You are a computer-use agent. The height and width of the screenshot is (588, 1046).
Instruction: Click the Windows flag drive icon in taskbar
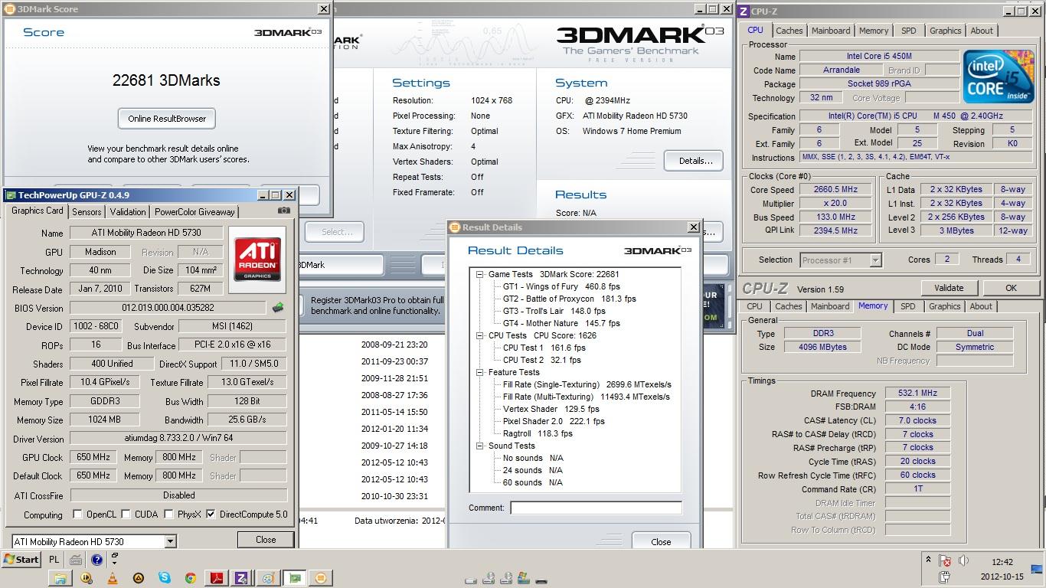point(523,578)
